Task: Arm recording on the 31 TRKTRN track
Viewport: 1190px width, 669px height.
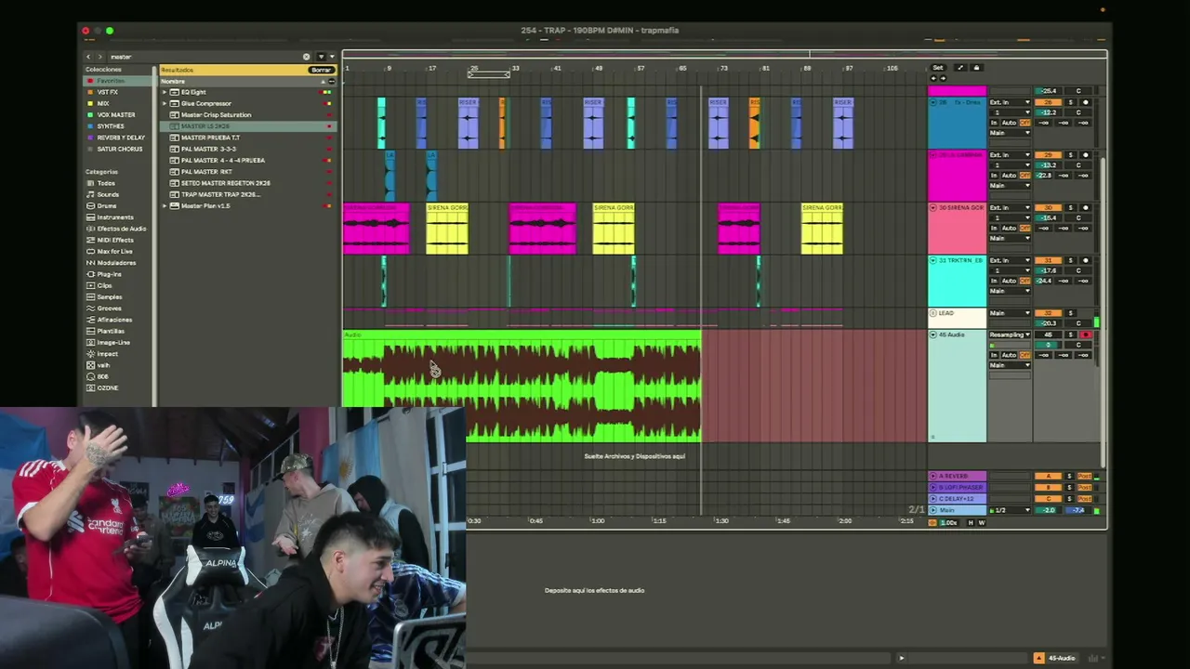Action: click(x=1086, y=260)
